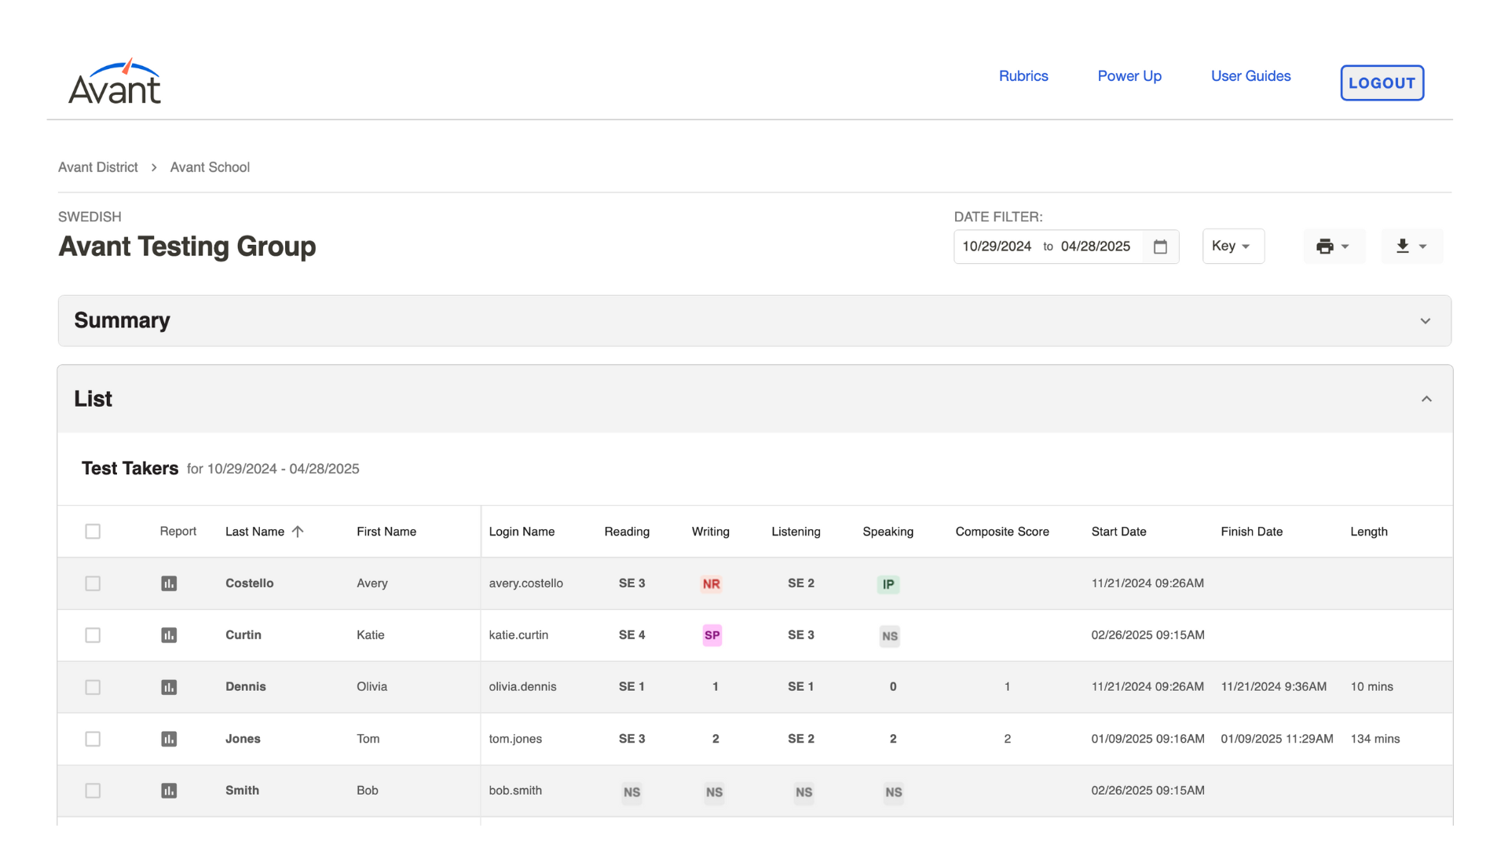This screenshot has width=1508, height=848.
Task: Click the Avant logo
Action: tap(115, 82)
